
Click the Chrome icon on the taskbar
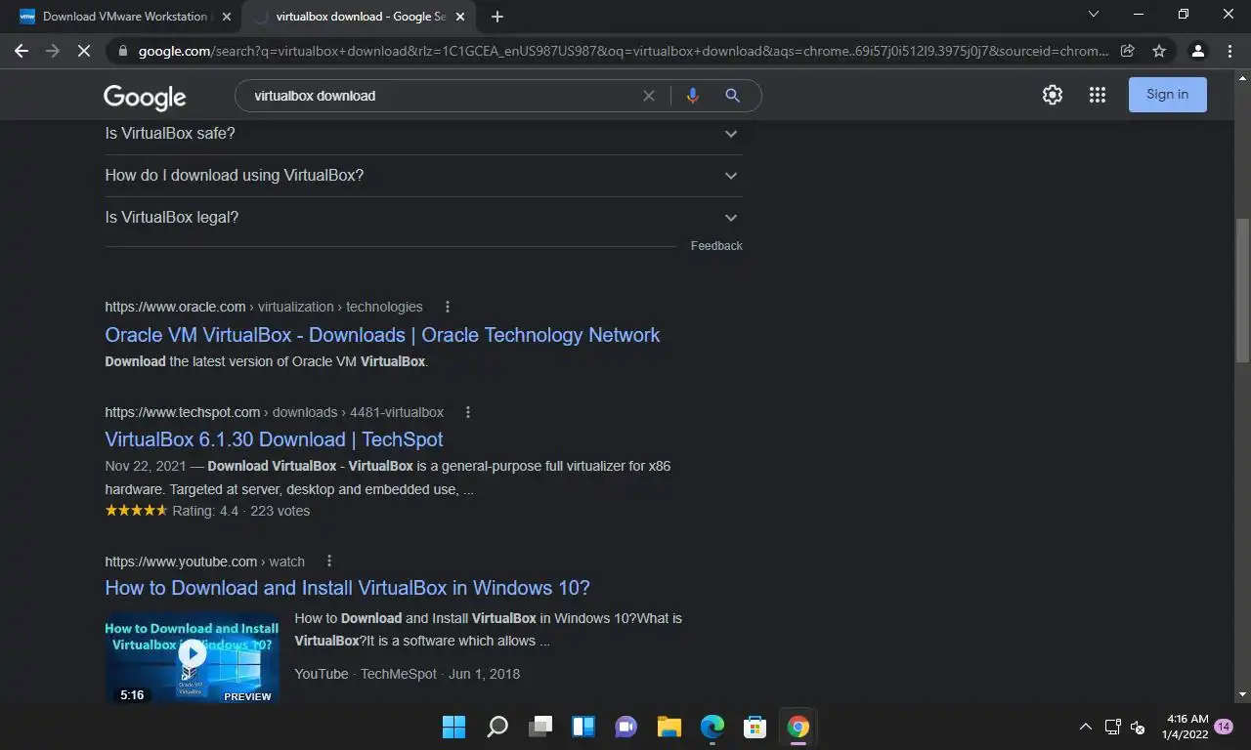tap(798, 727)
